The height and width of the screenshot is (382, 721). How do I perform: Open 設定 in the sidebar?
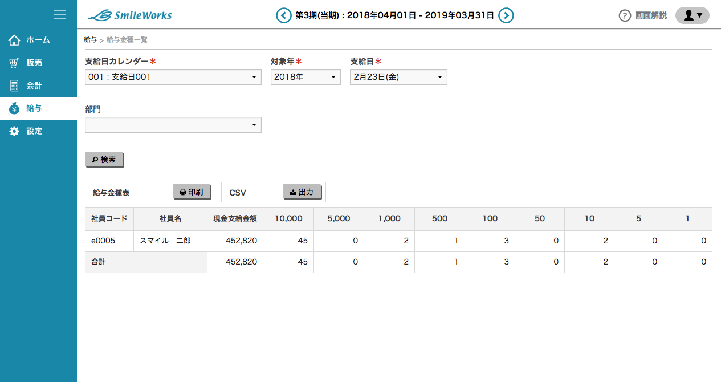coord(38,131)
